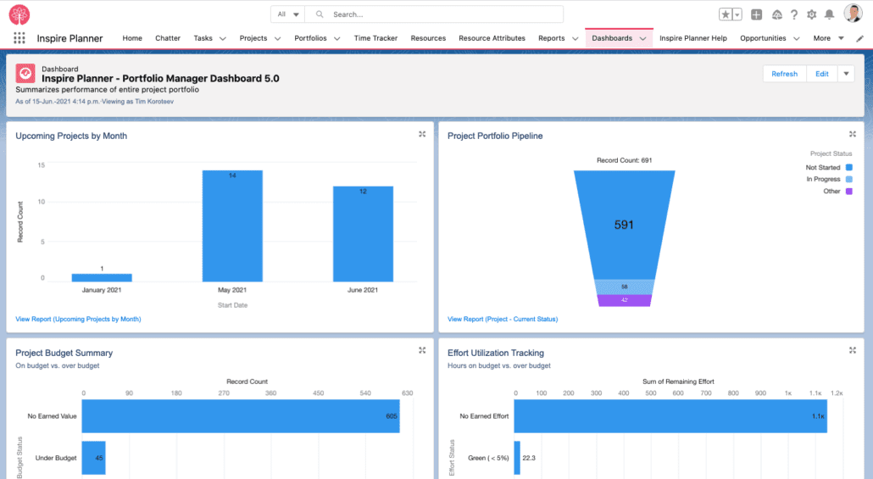Screen dimensions: 873x479
Task: Open the All search scope dropdown
Action: pos(288,14)
